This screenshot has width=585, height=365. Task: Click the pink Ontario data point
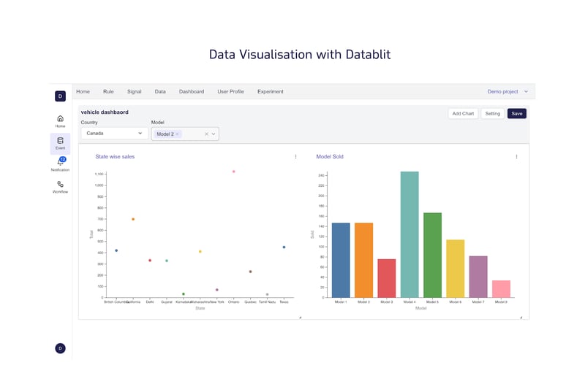(x=233, y=172)
